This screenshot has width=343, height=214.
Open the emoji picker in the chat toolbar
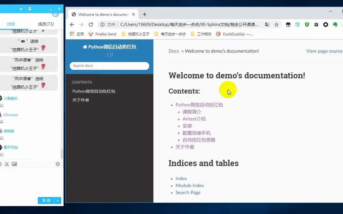coord(1,164)
